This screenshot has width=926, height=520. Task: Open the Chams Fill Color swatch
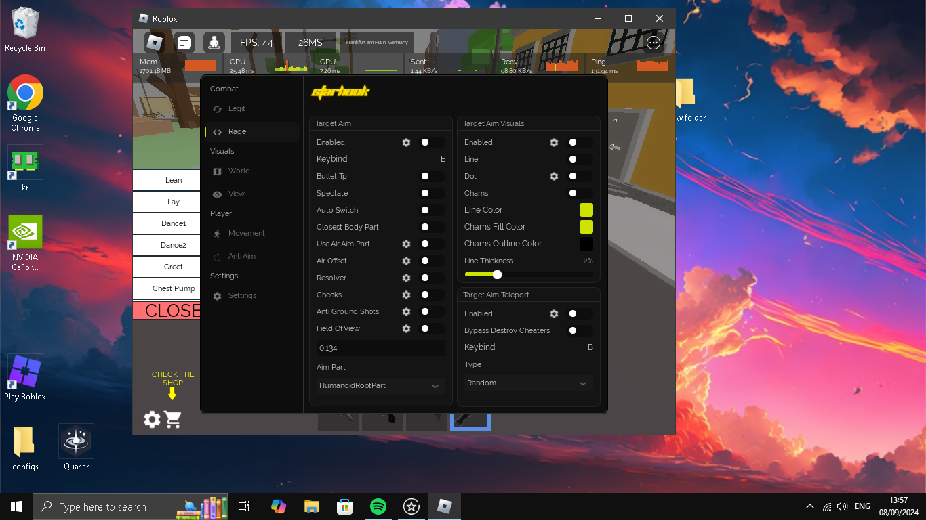[x=586, y=227]
